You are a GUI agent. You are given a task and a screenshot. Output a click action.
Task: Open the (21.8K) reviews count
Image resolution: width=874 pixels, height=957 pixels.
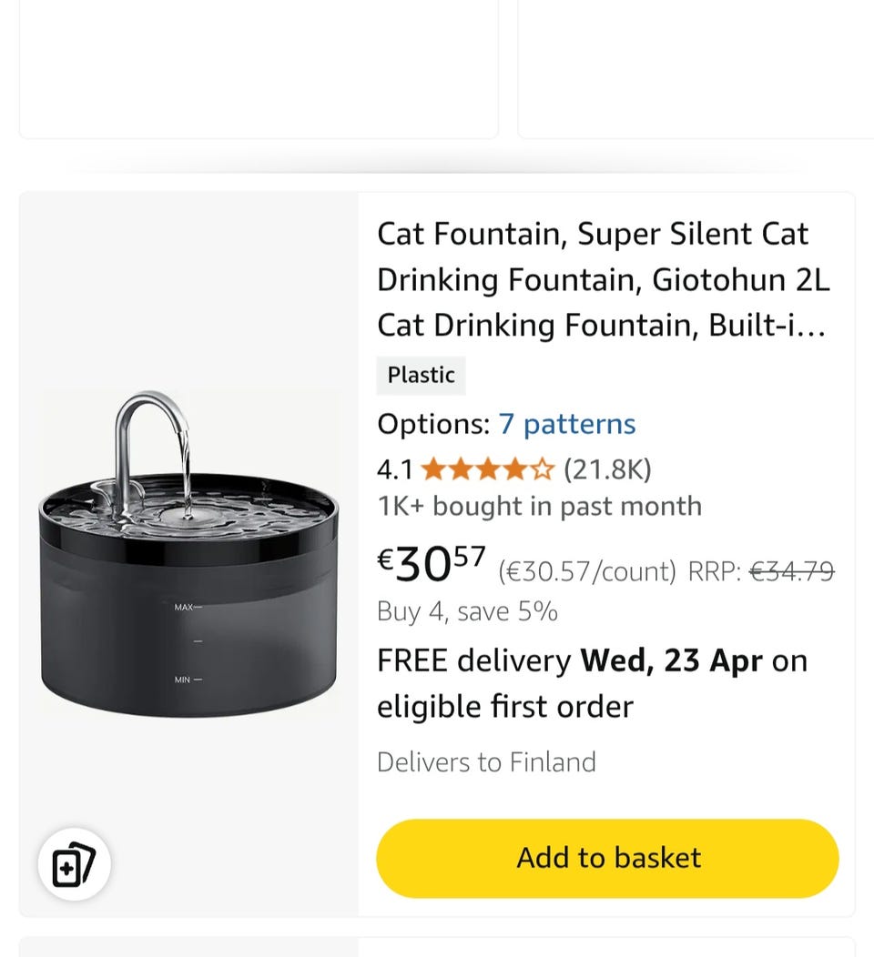point(607,469)
